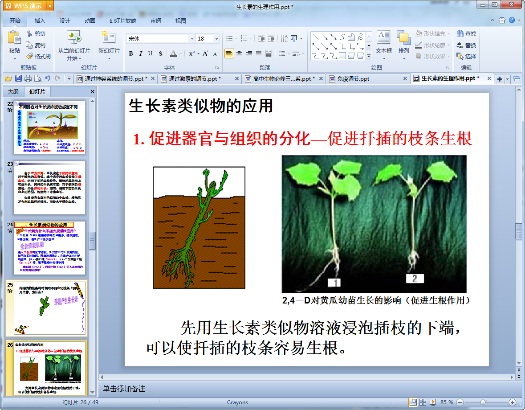Zoom out with the minus button
This screenshot has width=525, height=410.
460,402
